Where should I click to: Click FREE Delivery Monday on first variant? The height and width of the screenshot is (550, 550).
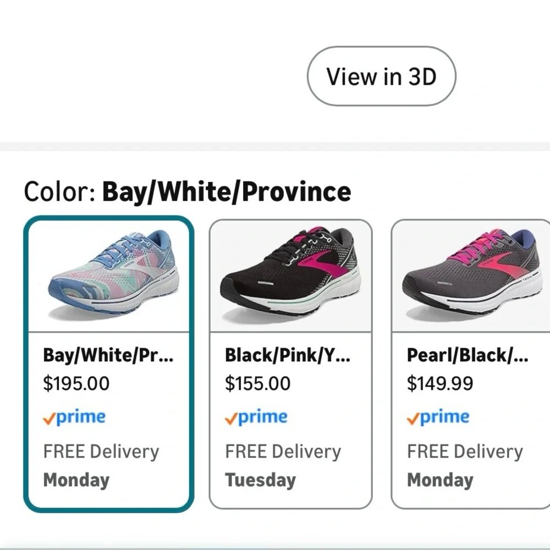point(102,466)
